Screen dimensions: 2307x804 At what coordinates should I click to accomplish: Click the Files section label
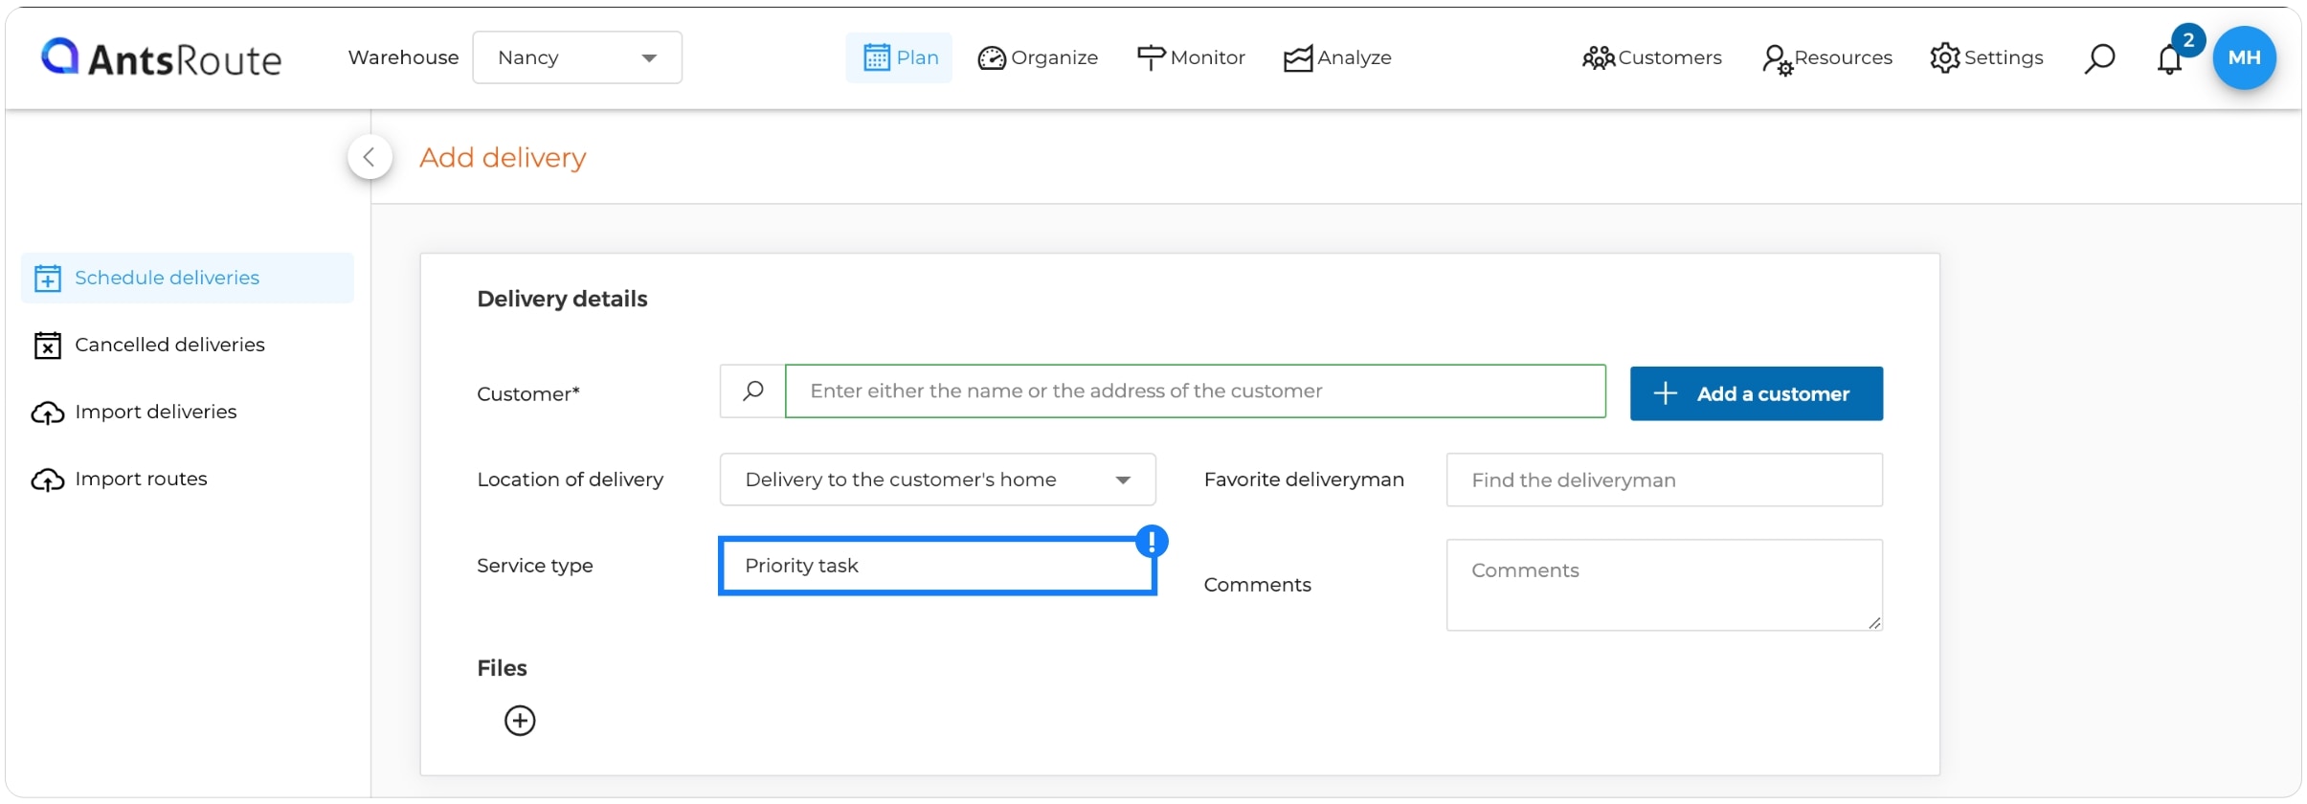click(x=502, y=668)
